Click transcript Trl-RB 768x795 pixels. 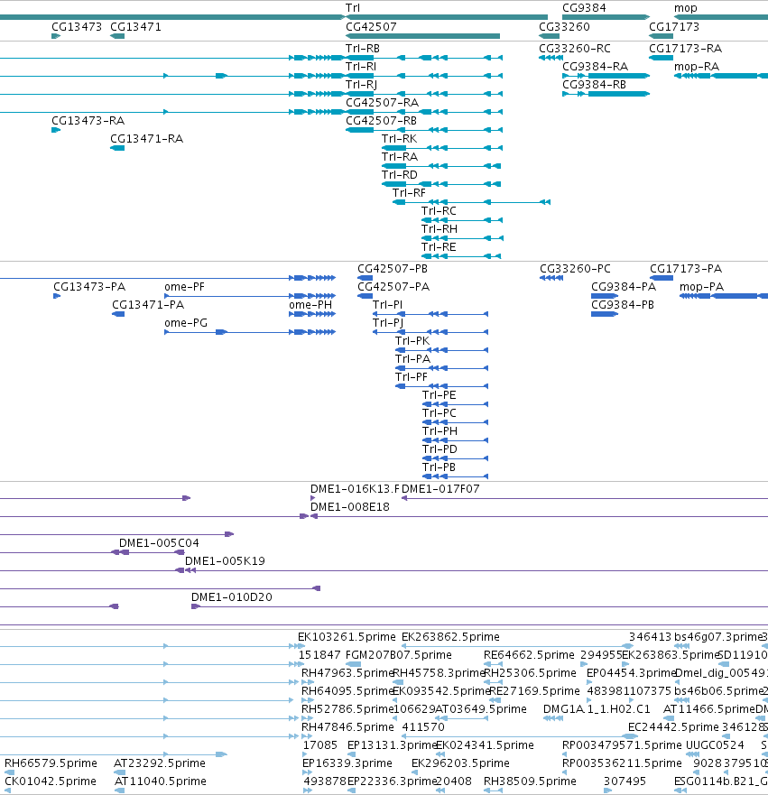[x=363, y=48]
